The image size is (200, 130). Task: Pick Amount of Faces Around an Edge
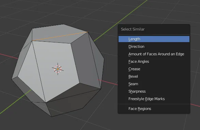154,54
